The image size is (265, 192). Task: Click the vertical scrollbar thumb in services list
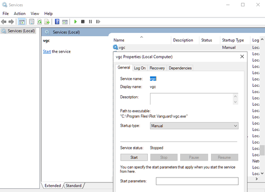[262, 150]
